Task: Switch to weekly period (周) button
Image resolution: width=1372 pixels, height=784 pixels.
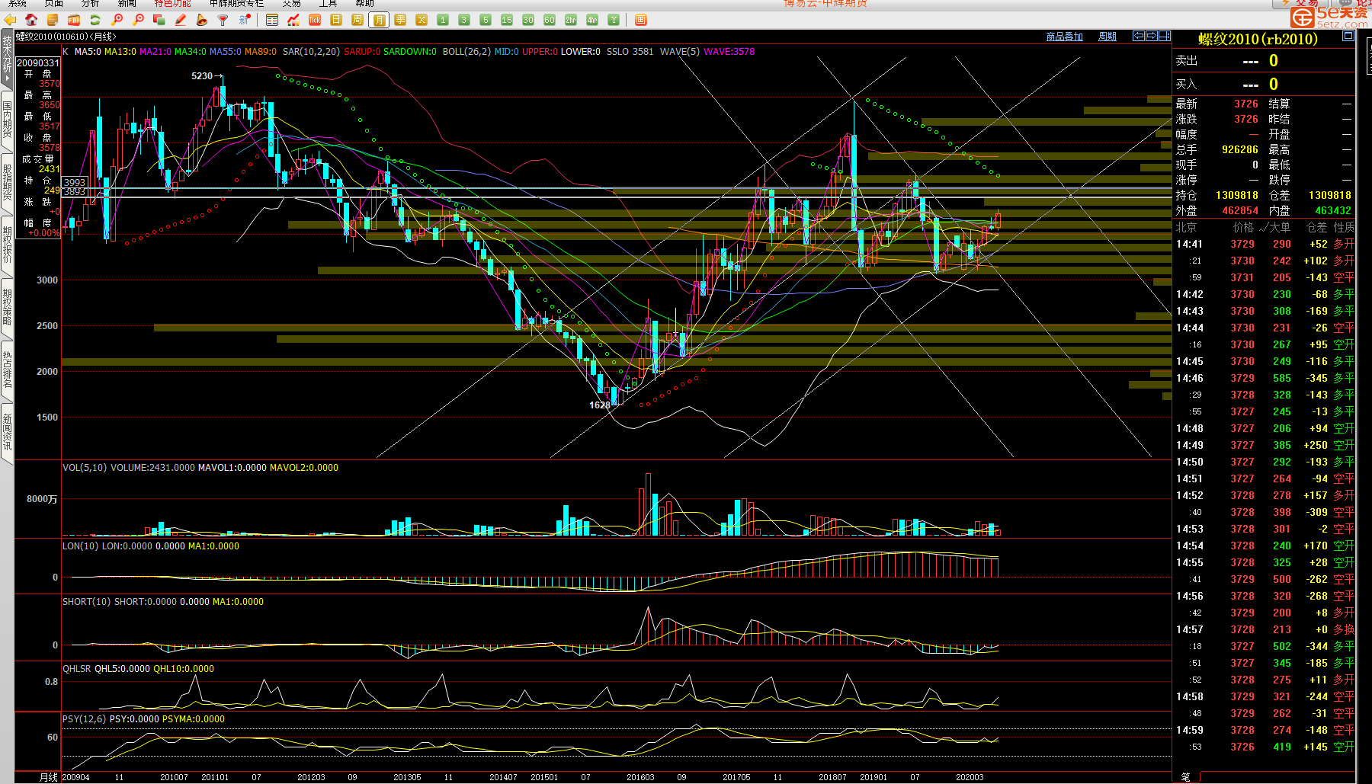Action: coord(357,20)
